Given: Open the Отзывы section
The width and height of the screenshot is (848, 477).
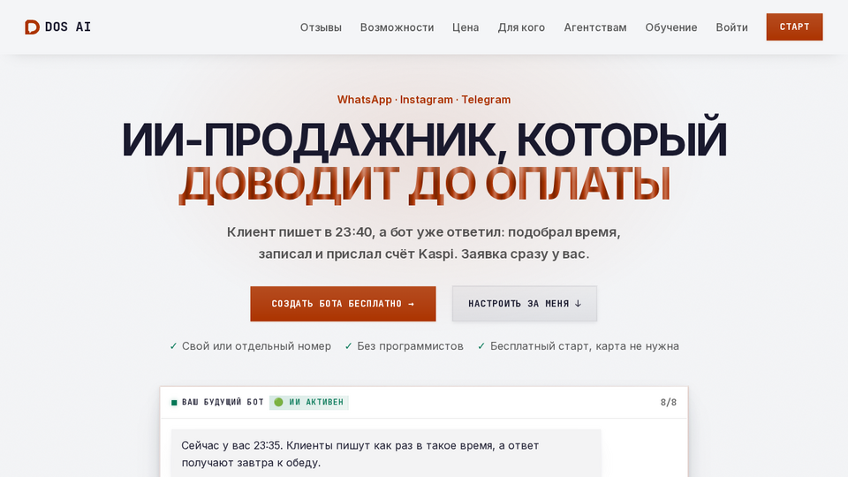Looking at the screenshot, I should [x=321, y=27].
